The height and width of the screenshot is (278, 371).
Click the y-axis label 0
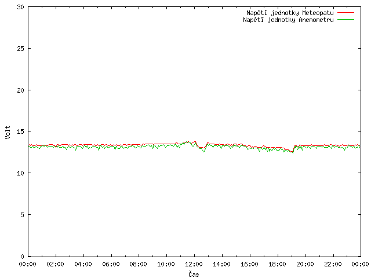pyautogui.click(x=22, y=257)
